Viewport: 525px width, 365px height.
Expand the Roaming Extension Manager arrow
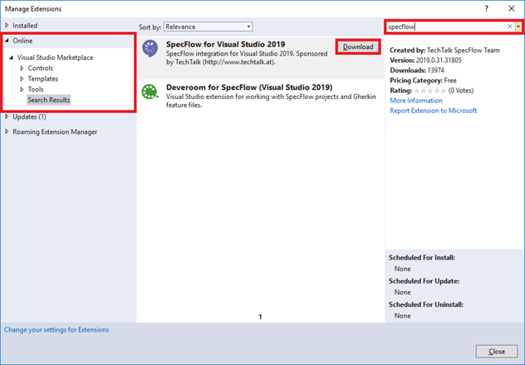point(7,131)
